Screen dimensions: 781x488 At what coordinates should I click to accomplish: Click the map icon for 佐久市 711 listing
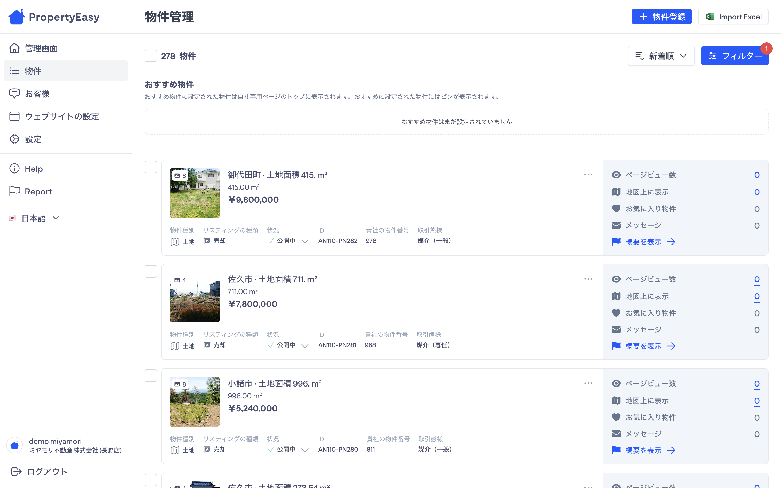point(616,296)
